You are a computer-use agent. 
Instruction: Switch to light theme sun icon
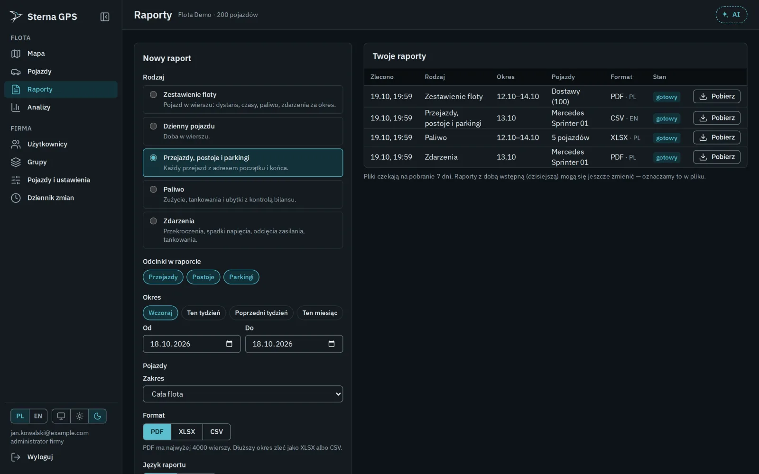click(x=79, y=416)
